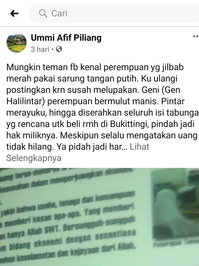Viewport: 199px width, 266px height.
Task: Open the round landscape profile picture
Action: 17,42
